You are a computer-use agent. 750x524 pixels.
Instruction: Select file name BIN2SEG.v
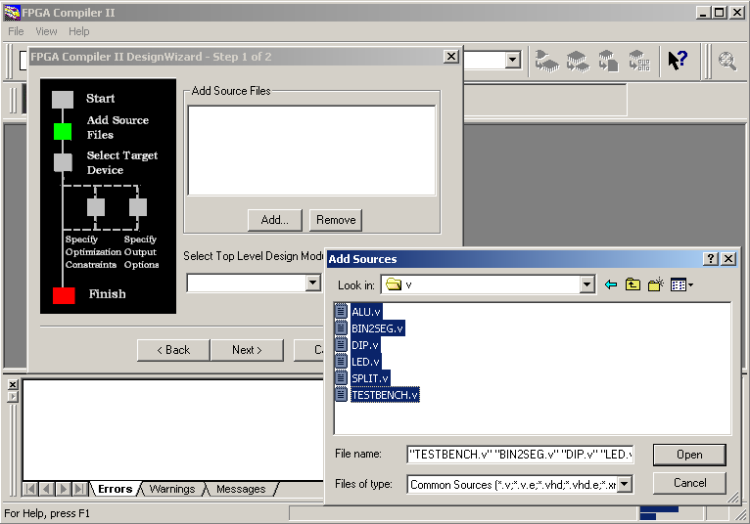(x=377, y=328)
